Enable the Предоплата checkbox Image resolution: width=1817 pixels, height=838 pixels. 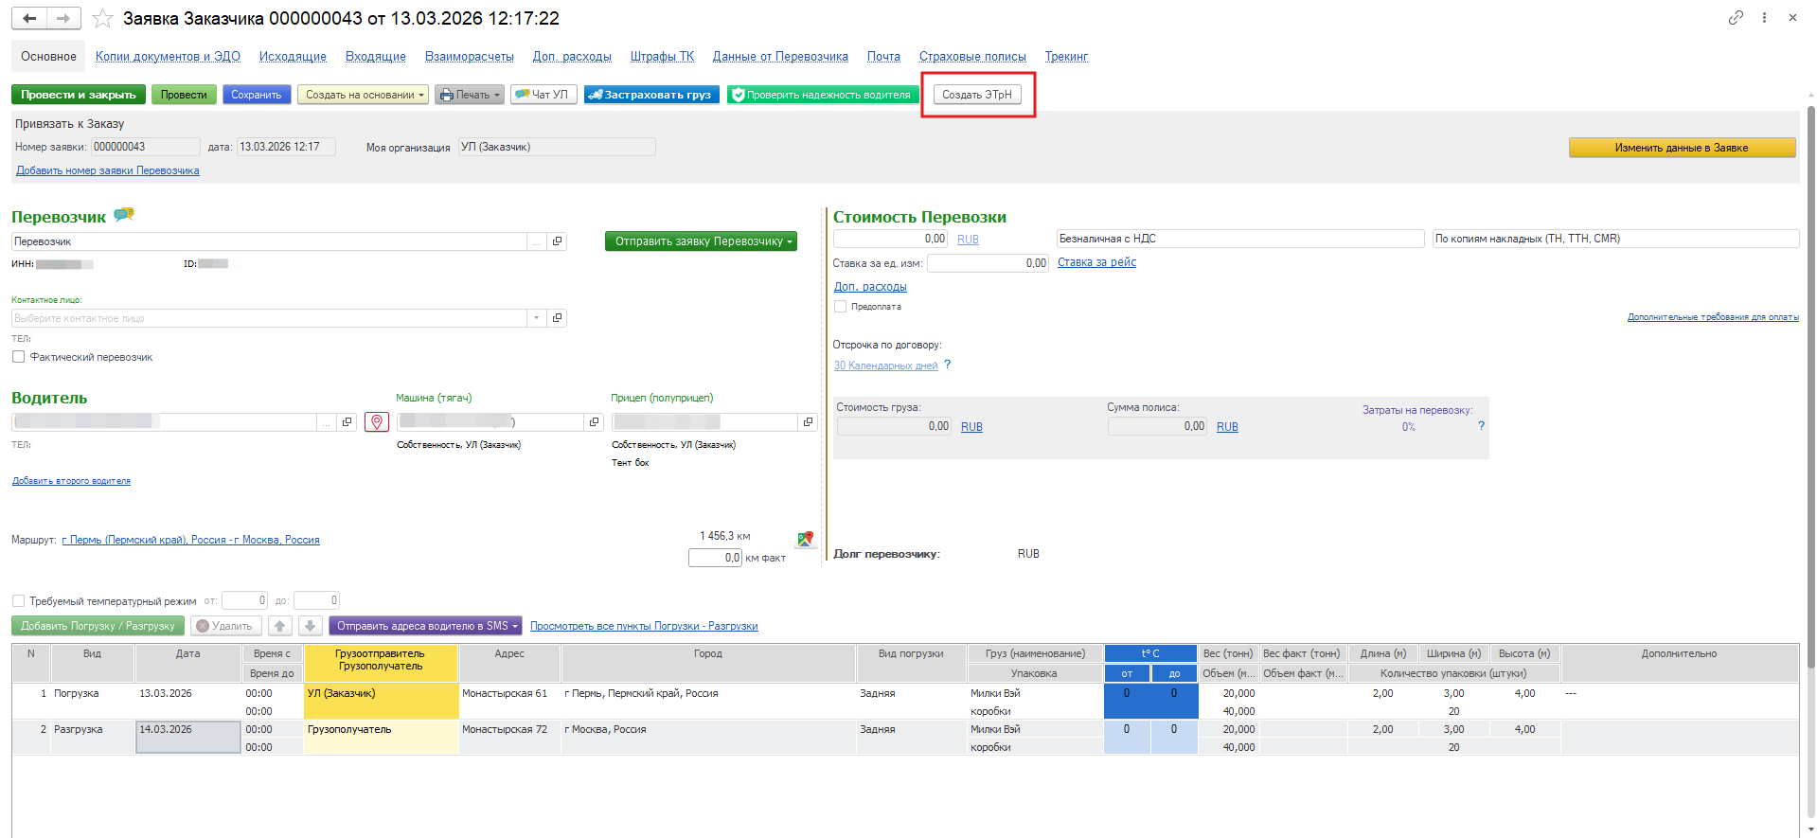[x=840, y=307]
